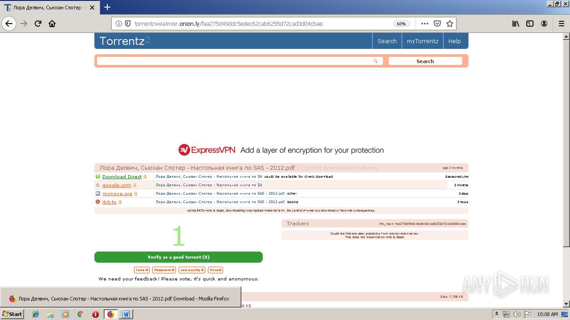This screenshot has height=320, width=570.
Task: Open Microsoft Word from taskbar
Action: coord(126,314)
